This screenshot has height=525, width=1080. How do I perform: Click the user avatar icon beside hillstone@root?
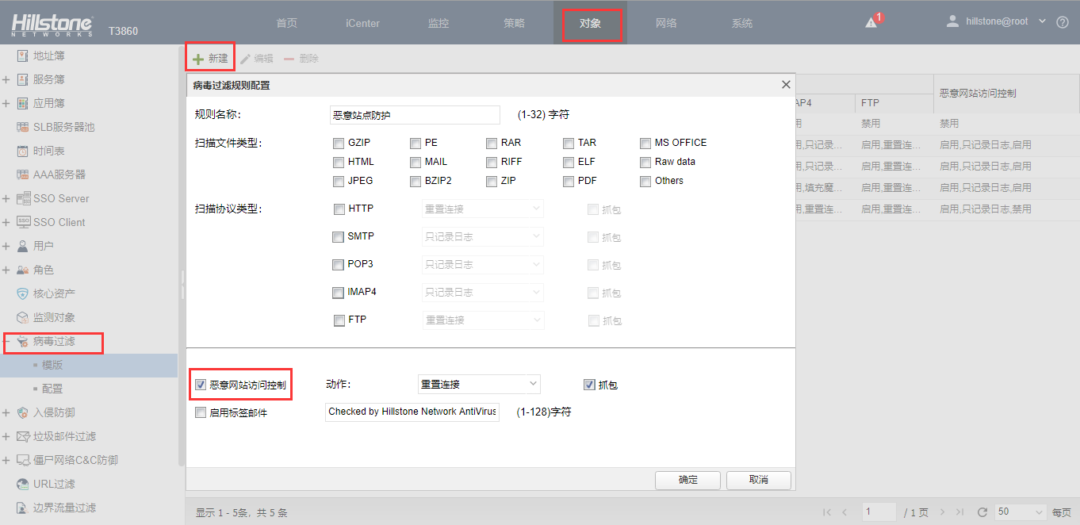click(952, 21)
